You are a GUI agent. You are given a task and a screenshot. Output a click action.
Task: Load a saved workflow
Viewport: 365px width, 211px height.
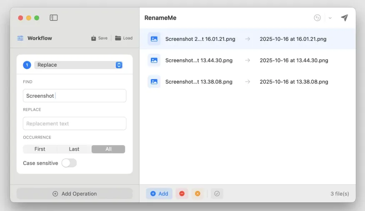(124, 38)
